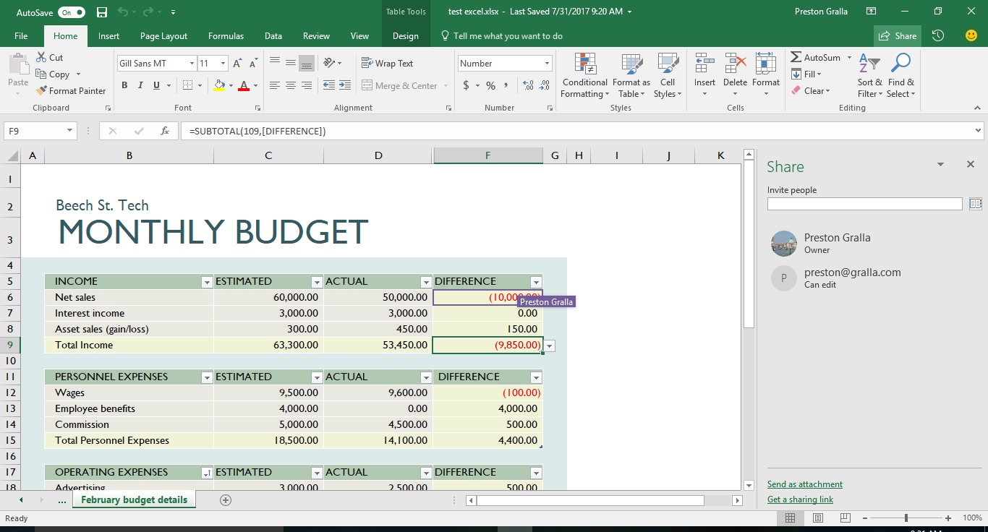Click the Accounting dollar format icon
988x532 pixels.
466,85
